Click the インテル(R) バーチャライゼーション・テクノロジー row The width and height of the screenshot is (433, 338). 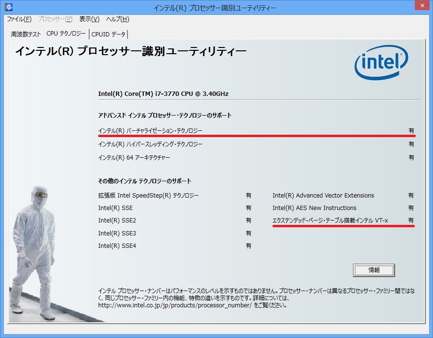[256, 130]
